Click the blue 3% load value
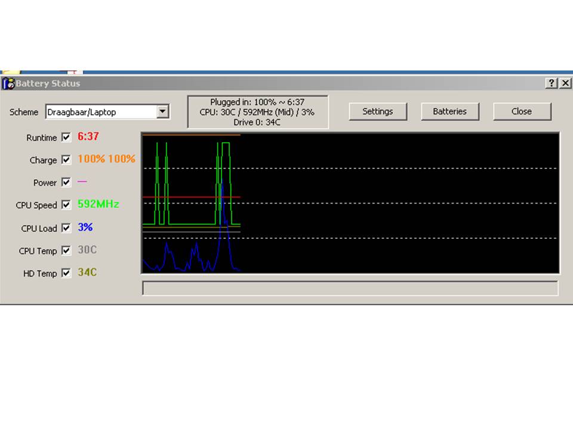The height and width of the screenshot is (430, 573). [85, 227]
